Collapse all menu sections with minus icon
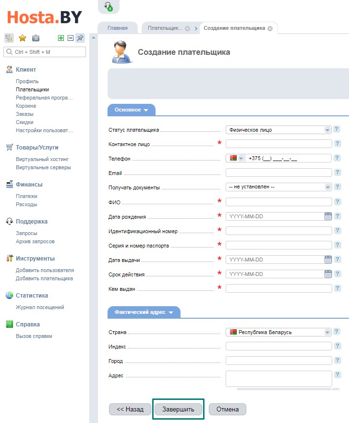The width and height of the screenshot is (349, 423). (71, 38)
